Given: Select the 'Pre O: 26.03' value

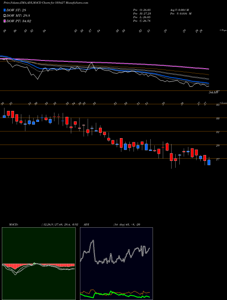Looking at the screenshot, I should pos(142,10).
